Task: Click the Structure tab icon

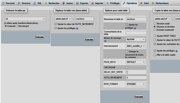Action: [x=19, y=3]
